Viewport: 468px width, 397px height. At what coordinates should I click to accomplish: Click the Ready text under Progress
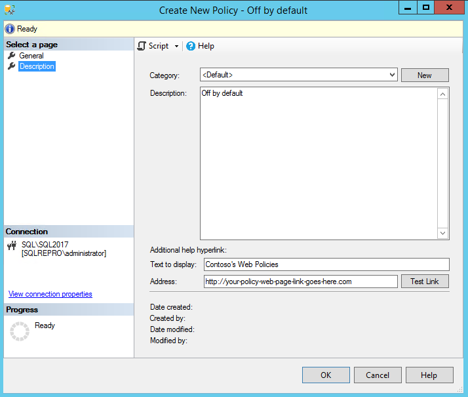pyautogui.click(x=45, y=325)
